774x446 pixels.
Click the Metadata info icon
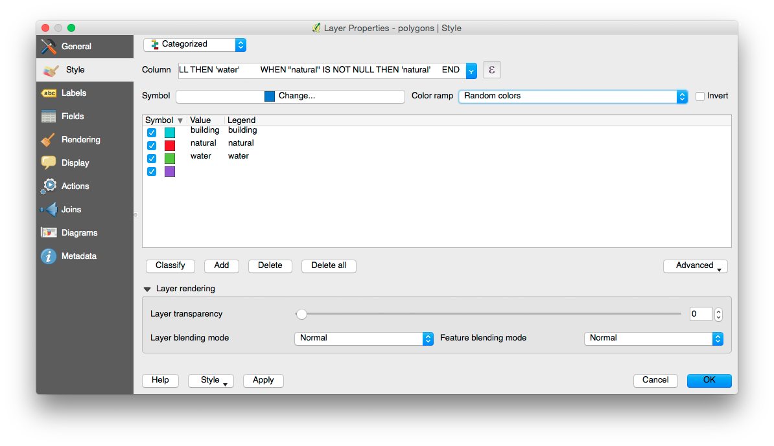pyautogui.click(x=49, y=256)
